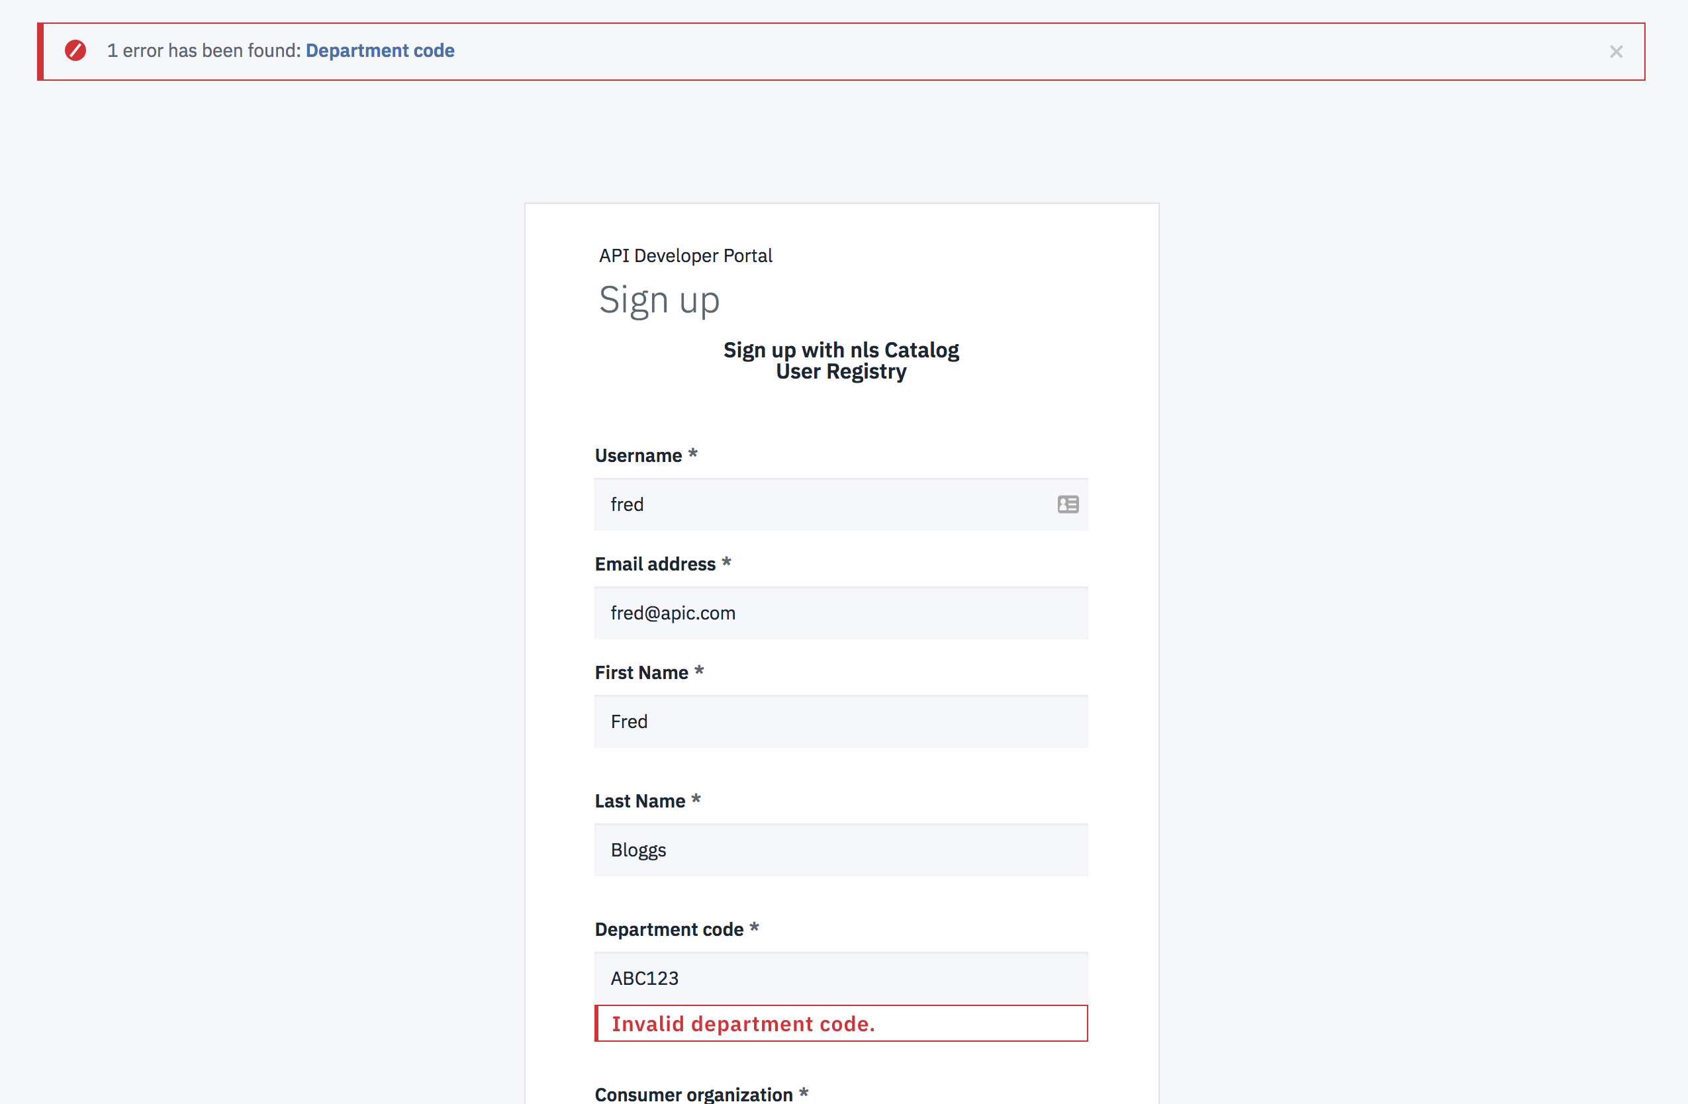Click the red error circle icon
The width and height of the screenshot is (1688, 1104).
[76, 50]
